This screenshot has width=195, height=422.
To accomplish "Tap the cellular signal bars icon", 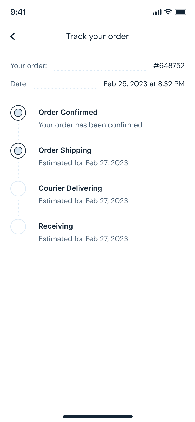I will coord(157,12).
